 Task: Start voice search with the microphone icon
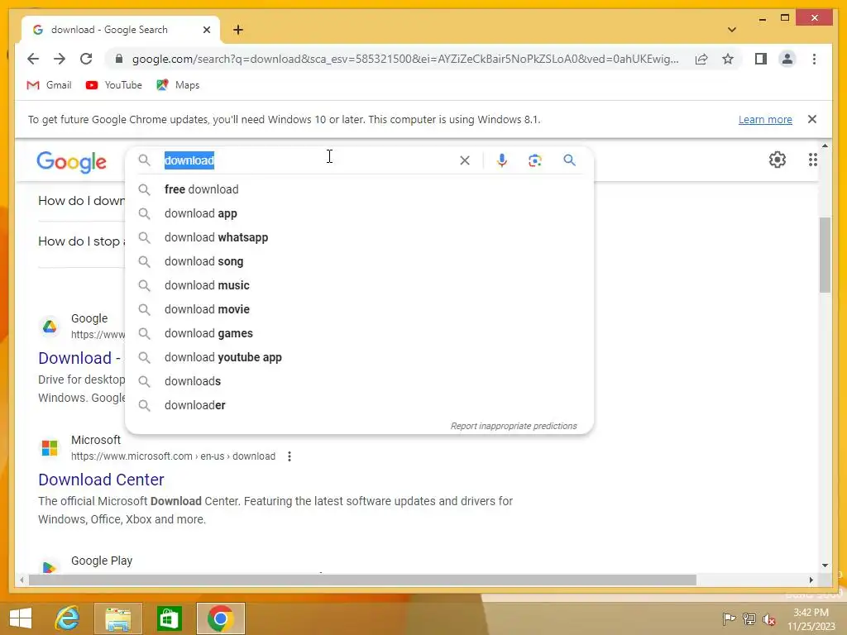coord(502,160)
